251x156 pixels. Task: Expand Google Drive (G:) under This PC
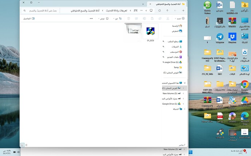click(x=183, y=104)
